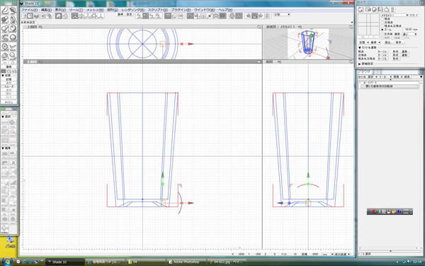Select the 視点&注視点 radio button
Image resolution: width=425 pixels, height=266 pixels.
(x=382, y=26)
